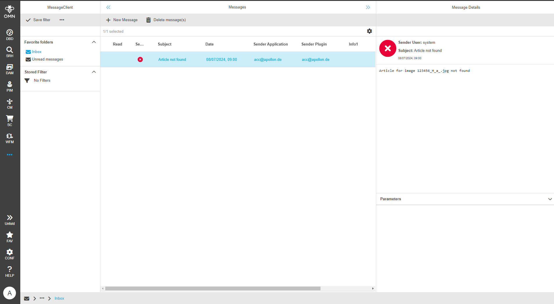Collapse the Favorite folders section
The width and height of the screenshot is (554, 304).
(94, 42)
